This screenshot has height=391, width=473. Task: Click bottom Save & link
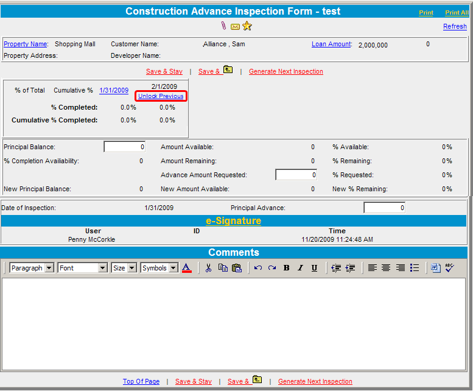point(238,381)
